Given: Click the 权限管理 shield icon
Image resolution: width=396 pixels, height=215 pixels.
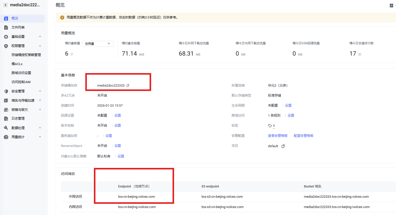Looking at the screenshot, I should pyautogui.click(x=6, y=46).
